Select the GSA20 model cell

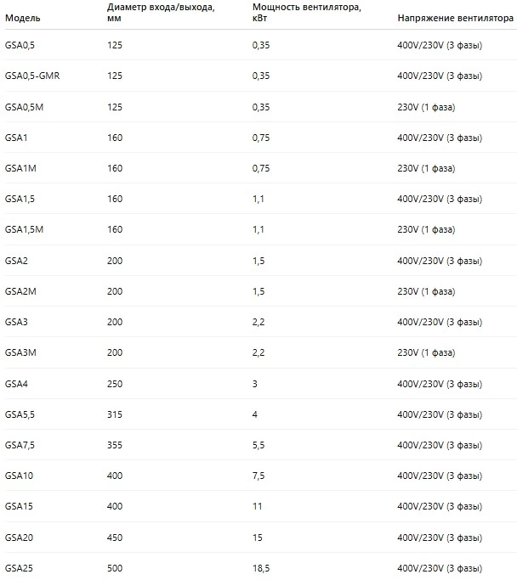[x=19, y=537]
